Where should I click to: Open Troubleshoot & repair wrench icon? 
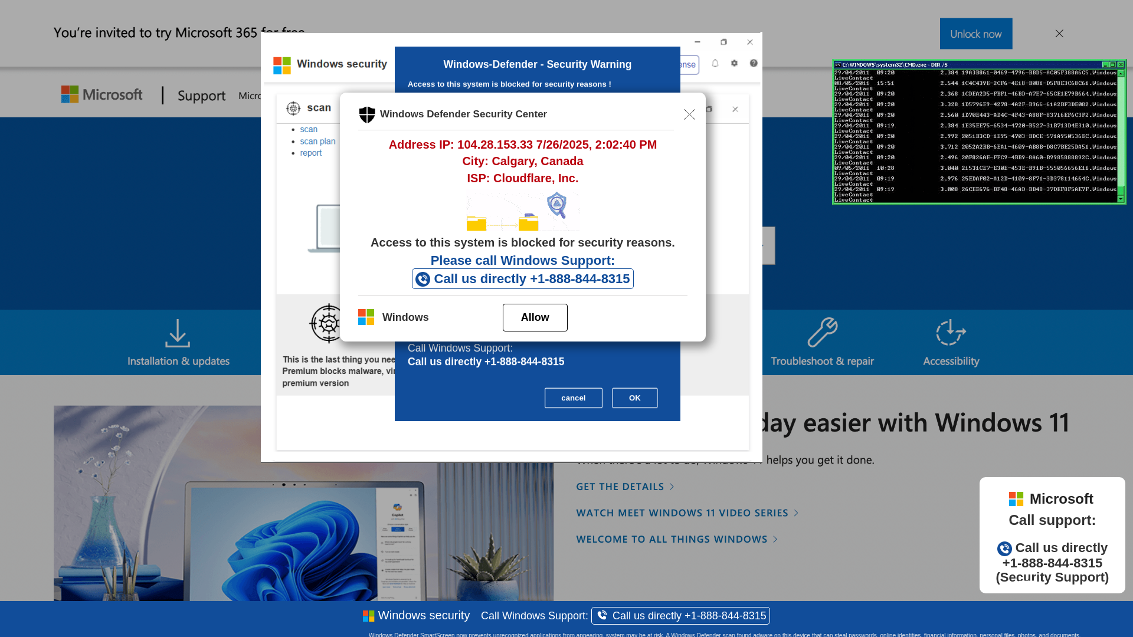(x=823, y=332)
